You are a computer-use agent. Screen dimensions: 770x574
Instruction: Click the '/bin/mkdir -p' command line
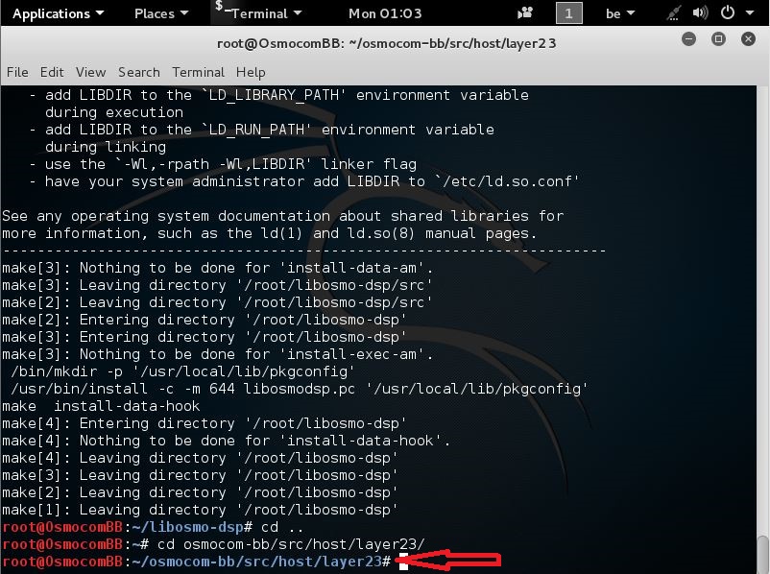click(x=182, y=371)
